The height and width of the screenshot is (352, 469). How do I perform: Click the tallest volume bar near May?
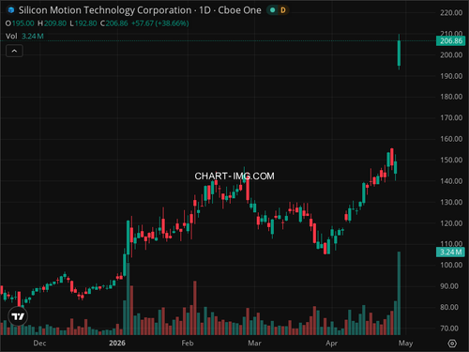point(399,293)
